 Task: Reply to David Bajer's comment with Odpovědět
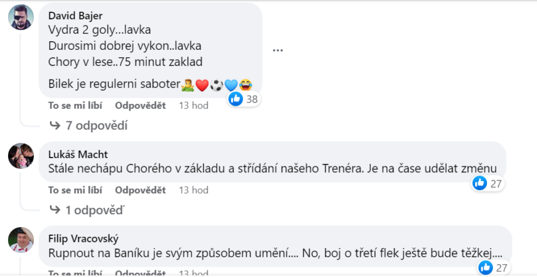coord(140,106)
